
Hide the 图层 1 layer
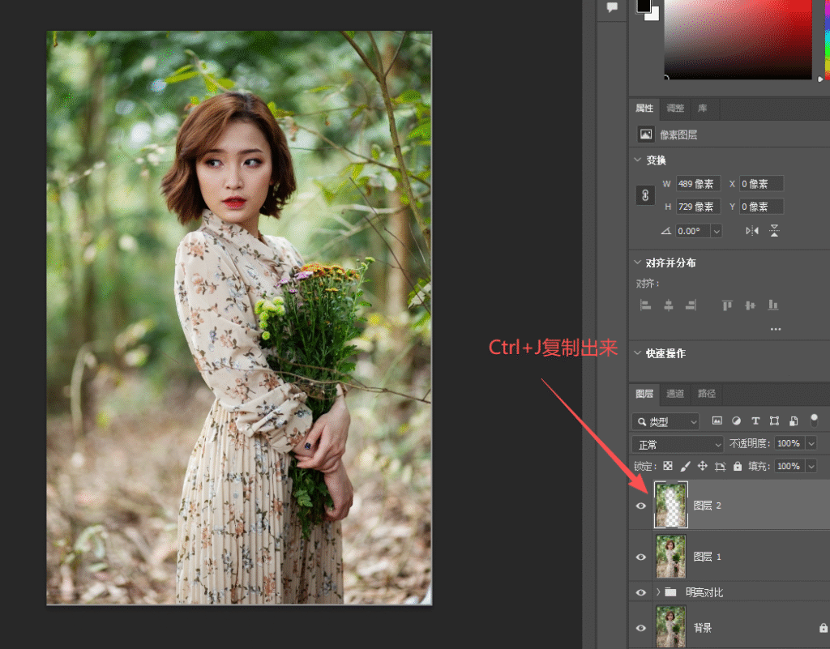[641, 557]
